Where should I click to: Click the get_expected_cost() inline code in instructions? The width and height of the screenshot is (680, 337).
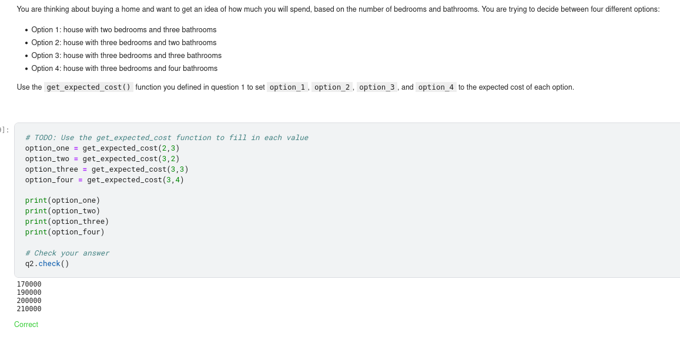coord(89,87)
